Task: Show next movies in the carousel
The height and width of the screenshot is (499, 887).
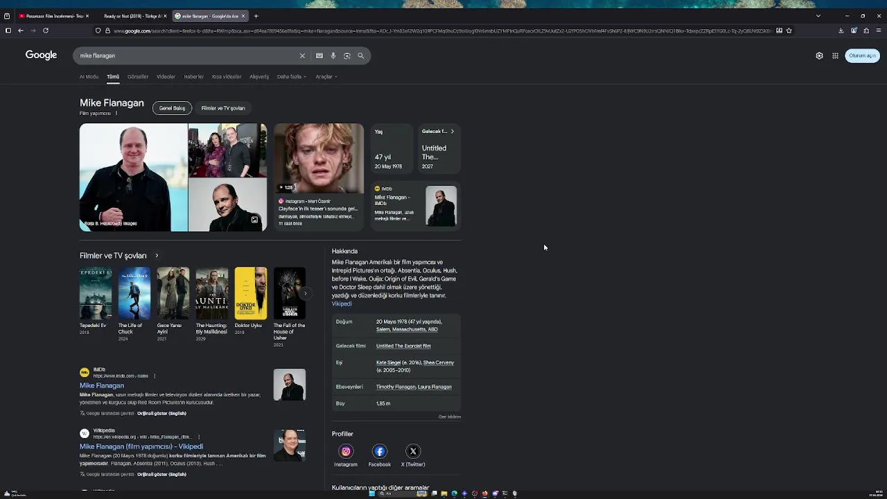Action: 305,293
